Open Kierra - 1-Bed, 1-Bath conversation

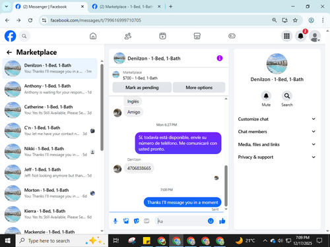[x=49, y=214]
